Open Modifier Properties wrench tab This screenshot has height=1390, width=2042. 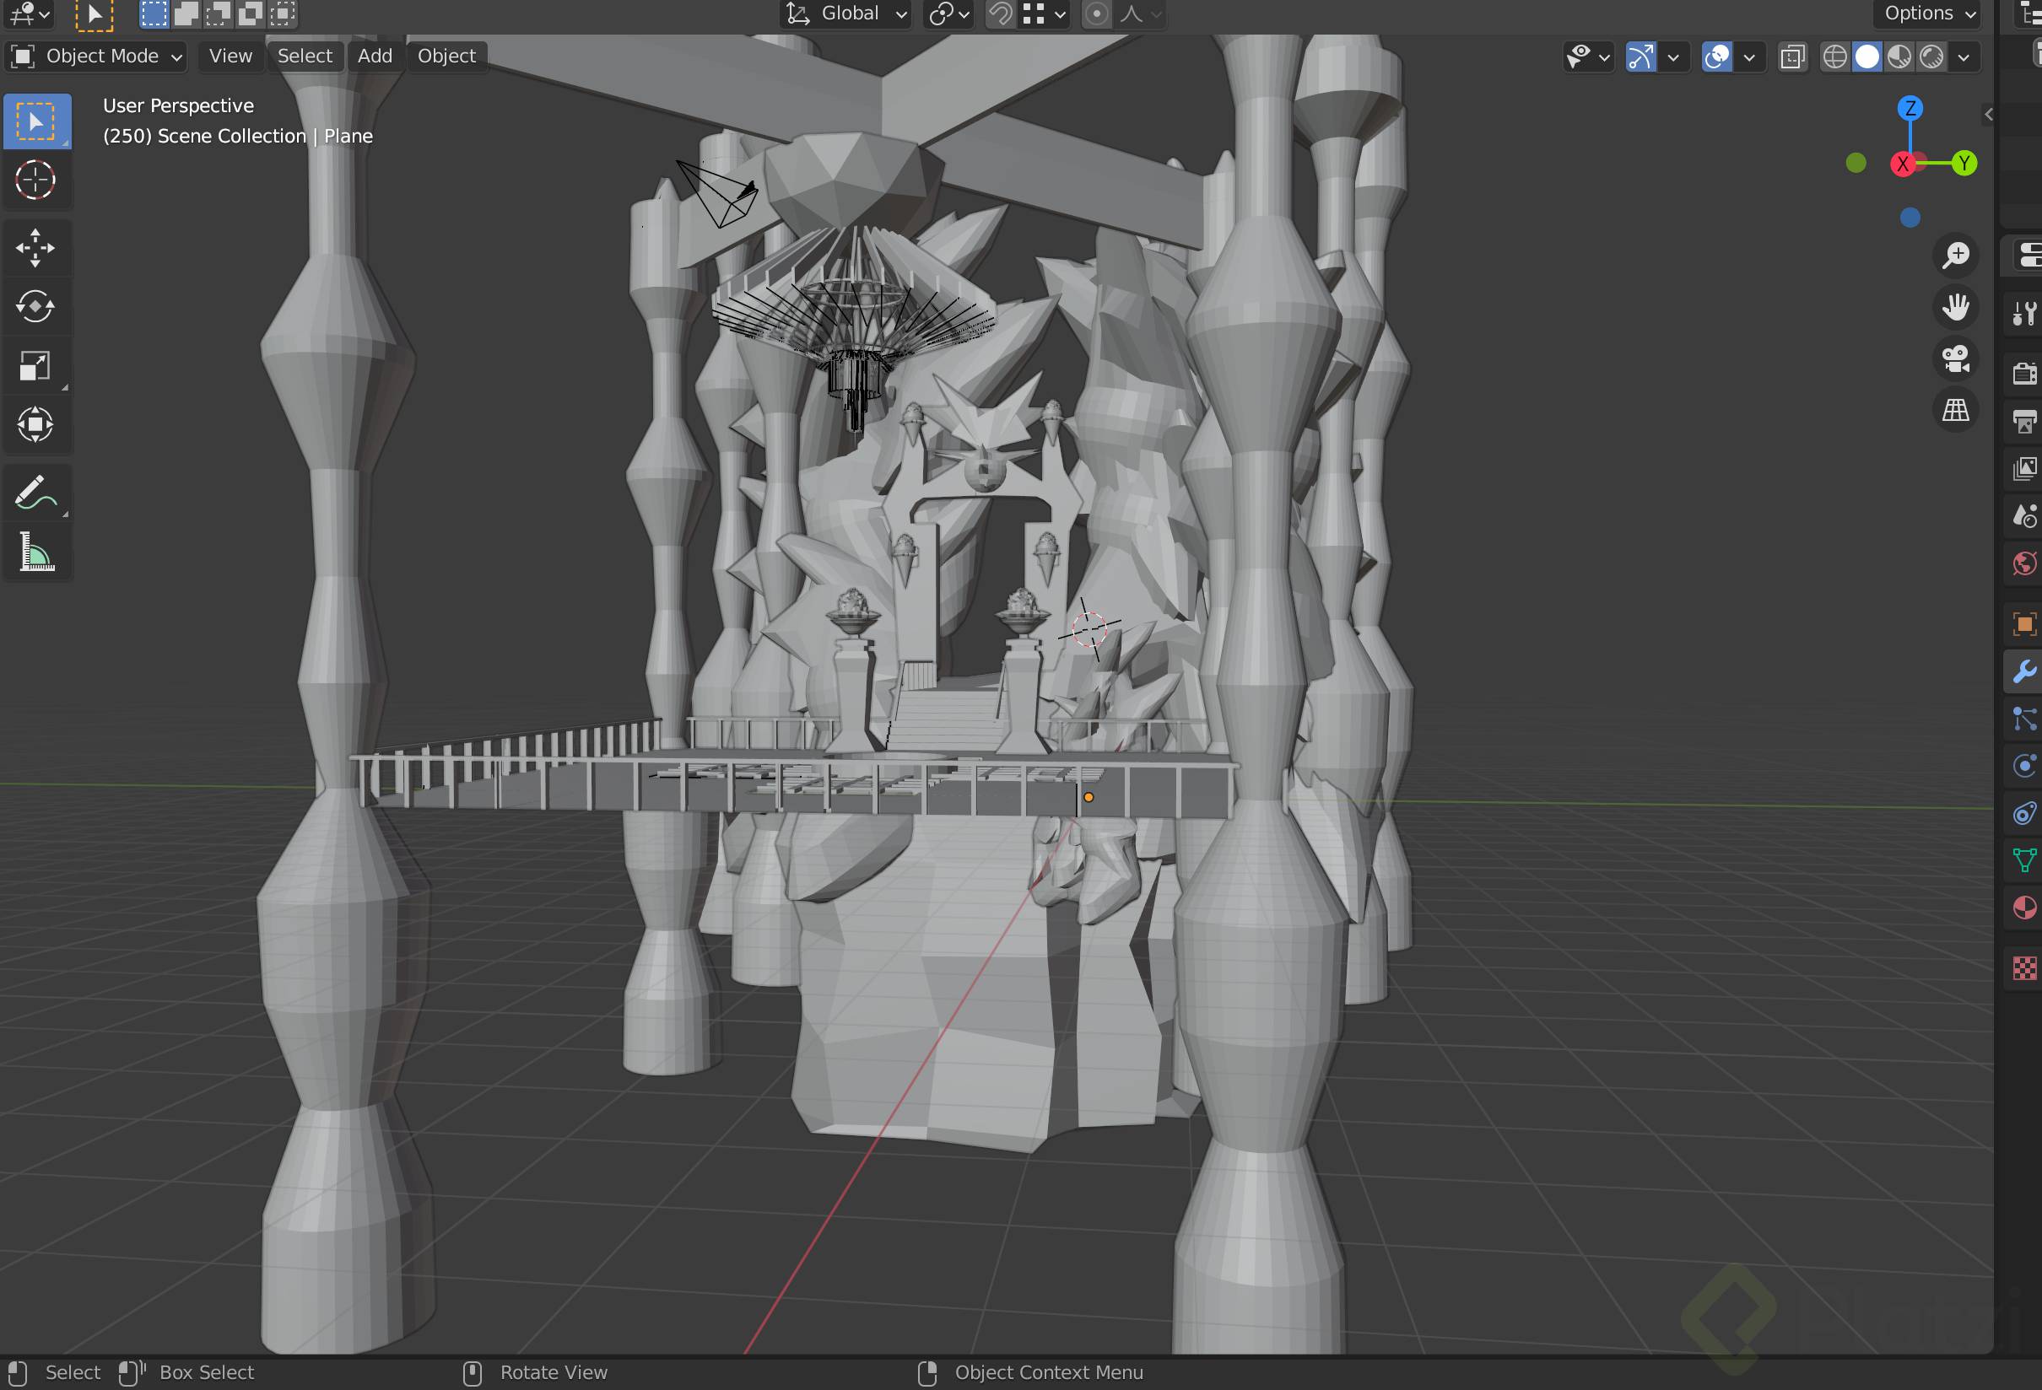(x=2025, y=671)
